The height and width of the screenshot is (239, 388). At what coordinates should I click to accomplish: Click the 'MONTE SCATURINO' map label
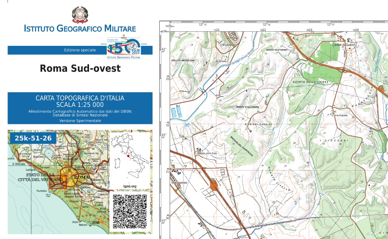coord(277,50)
